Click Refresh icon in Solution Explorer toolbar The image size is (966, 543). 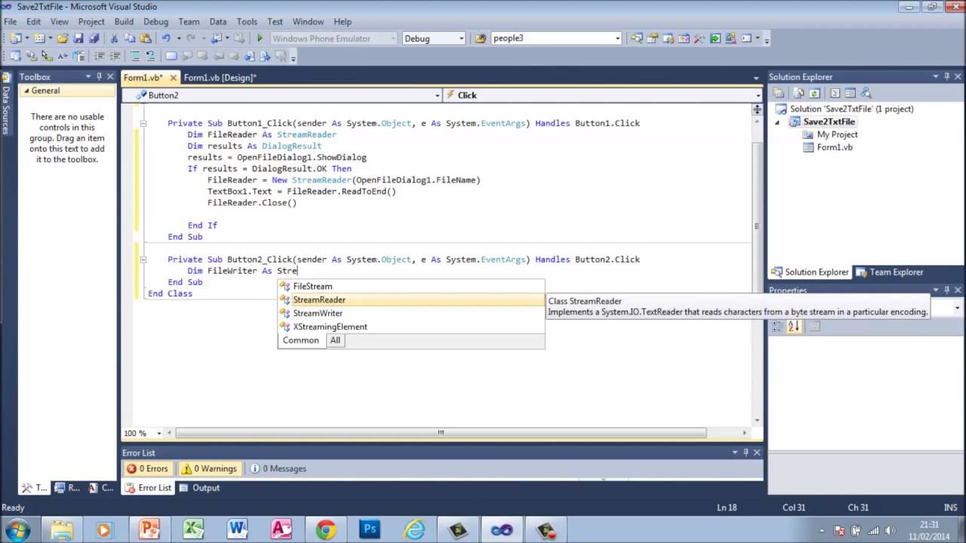(814, 94)
